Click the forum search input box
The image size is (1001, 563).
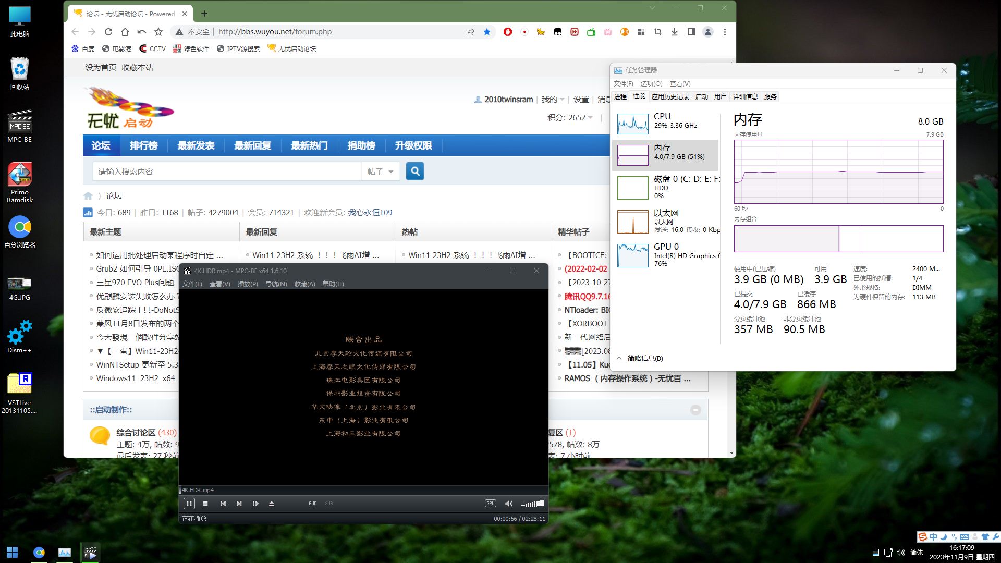pos(227,172)
